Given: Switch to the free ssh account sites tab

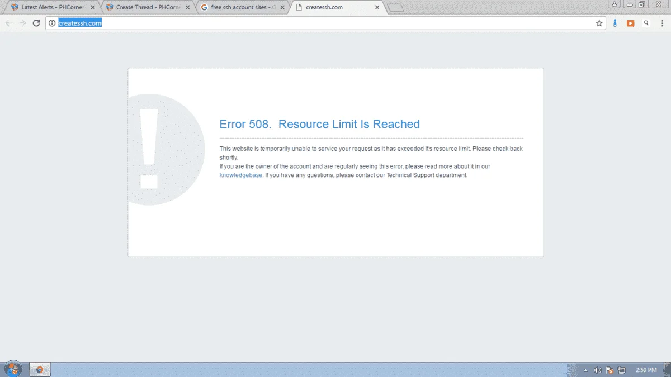Looking at the screenshot, I should point(243,7).
